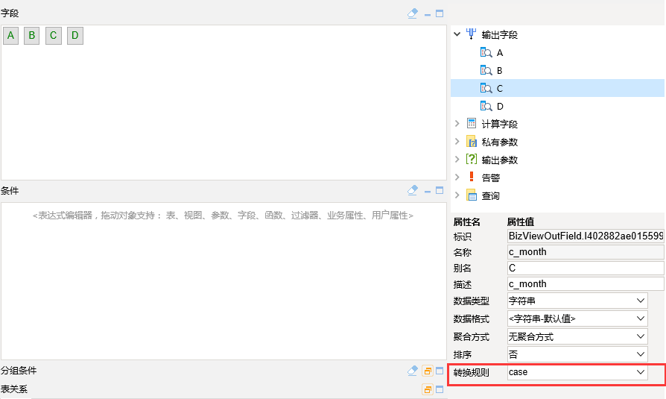Restore the 分组条件 panel

(428, 371)
